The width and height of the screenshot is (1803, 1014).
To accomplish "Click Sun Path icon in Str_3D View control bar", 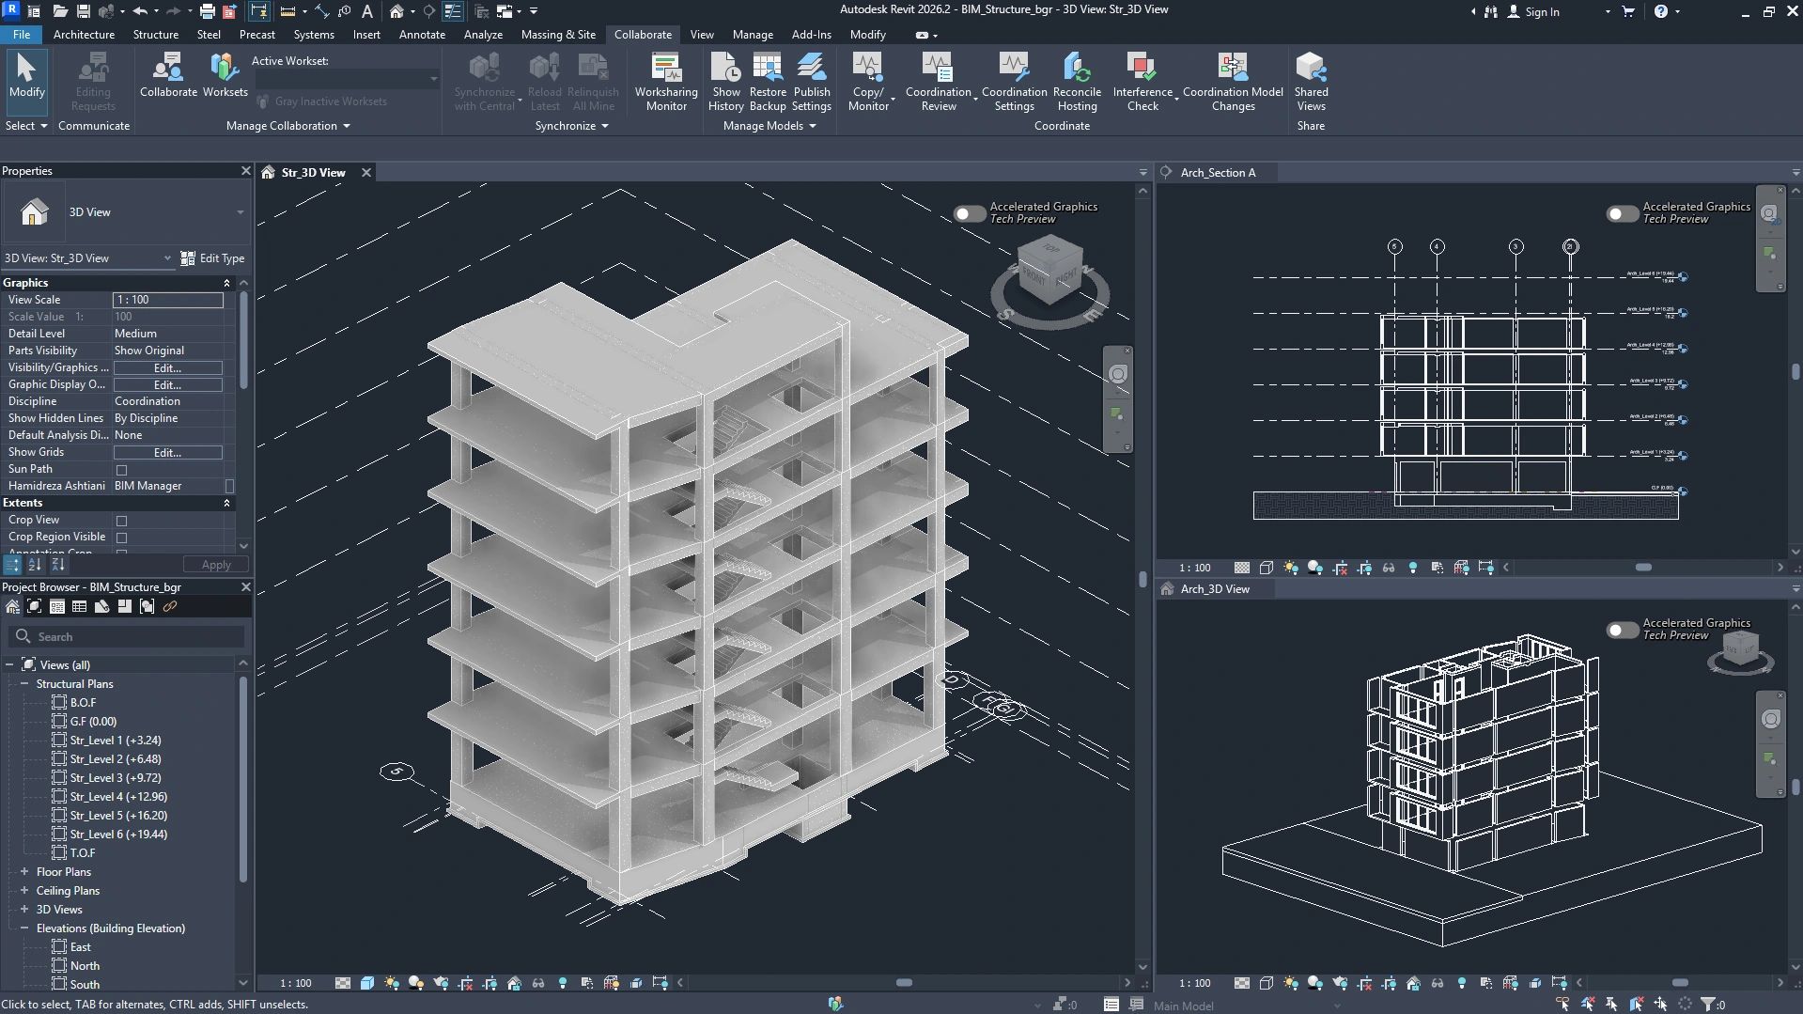I will (392, 983).
